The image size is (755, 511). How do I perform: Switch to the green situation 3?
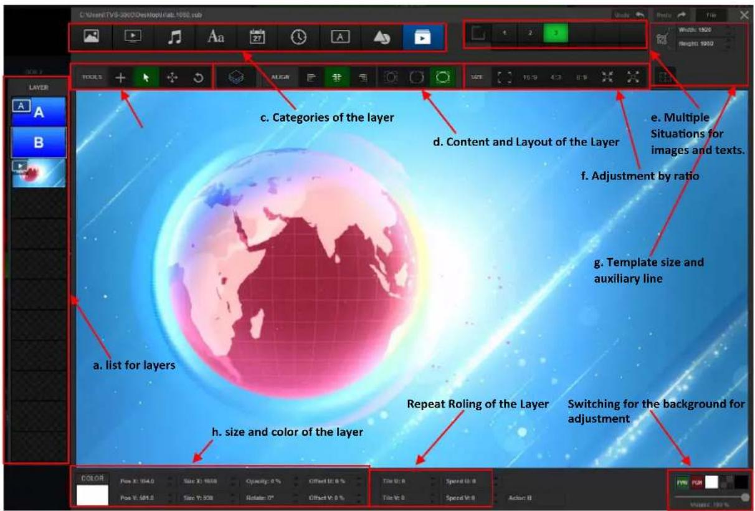pyautogui.click(x=555, y=32)
